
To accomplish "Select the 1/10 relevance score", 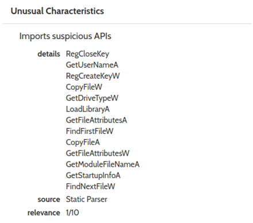I will [x=72, y=213].
